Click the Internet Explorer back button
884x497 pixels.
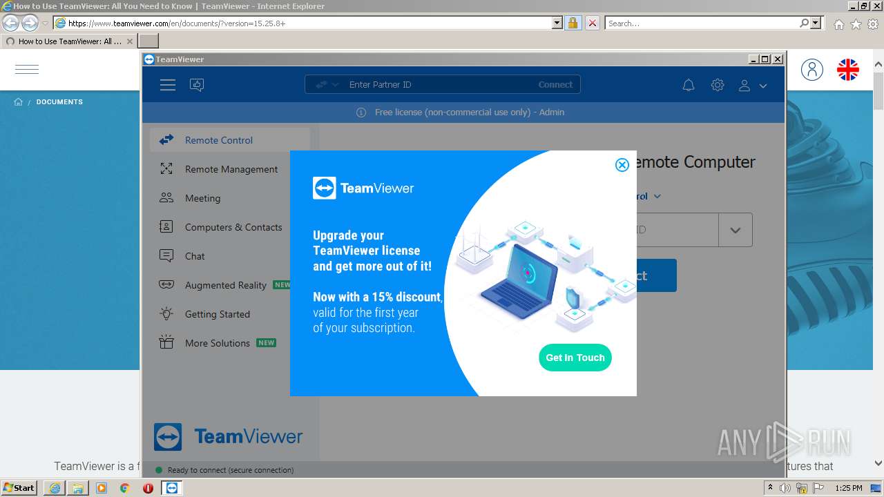11,23
